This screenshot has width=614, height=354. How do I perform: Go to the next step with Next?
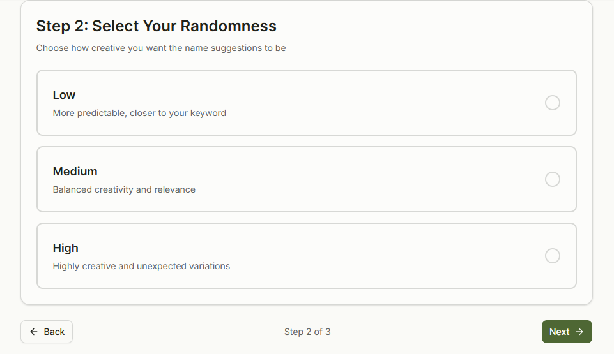pyautogui.click(x=567, y=332)
